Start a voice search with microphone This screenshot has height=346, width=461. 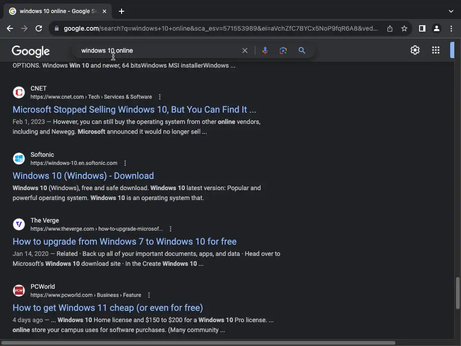265,50
